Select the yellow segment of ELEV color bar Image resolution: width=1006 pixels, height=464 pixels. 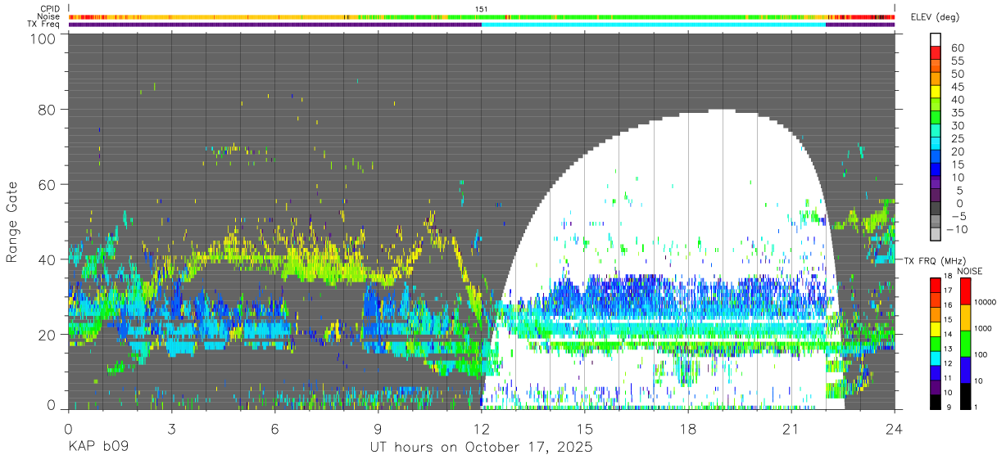click(936, 91)
